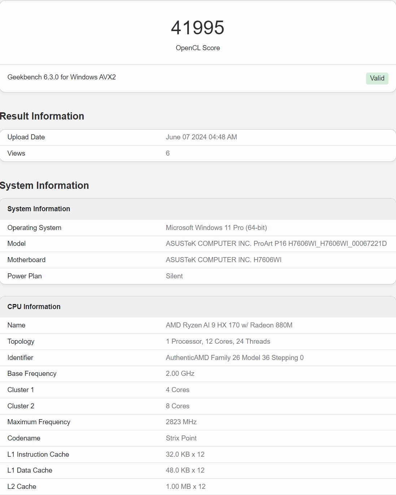Click the 41995 OpenCL score number
This screenshot has width=396, height=495.
[197, 28]
